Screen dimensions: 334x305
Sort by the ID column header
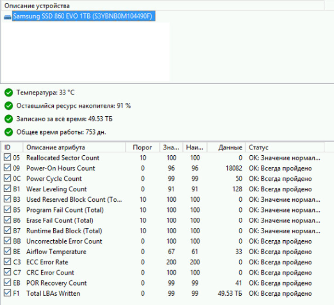pos(12,147)
